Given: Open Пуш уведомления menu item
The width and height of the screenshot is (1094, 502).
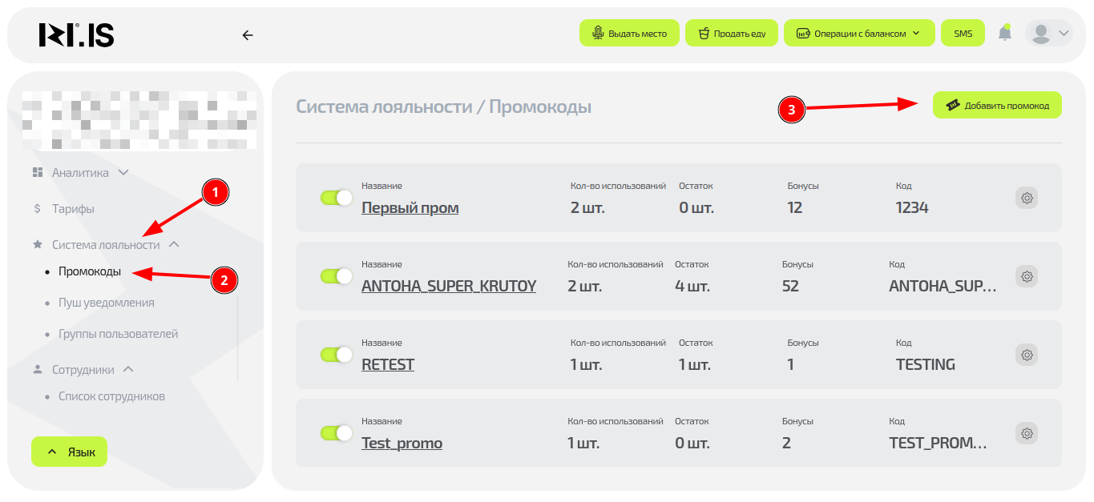Looking at the screenshot, I should click(x=106, y=303).
